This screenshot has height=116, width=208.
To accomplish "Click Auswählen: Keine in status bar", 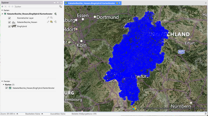I will (58, 114).
